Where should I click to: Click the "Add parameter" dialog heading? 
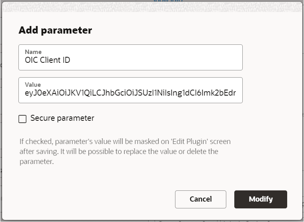point(55,30)
